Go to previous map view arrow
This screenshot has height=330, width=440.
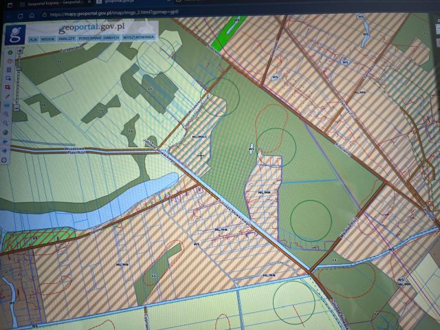tap(5, 142)
